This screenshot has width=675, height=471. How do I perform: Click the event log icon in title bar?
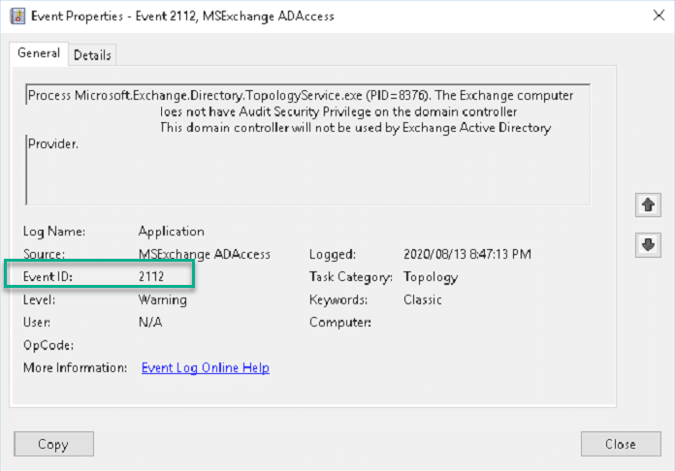(17, 16)
